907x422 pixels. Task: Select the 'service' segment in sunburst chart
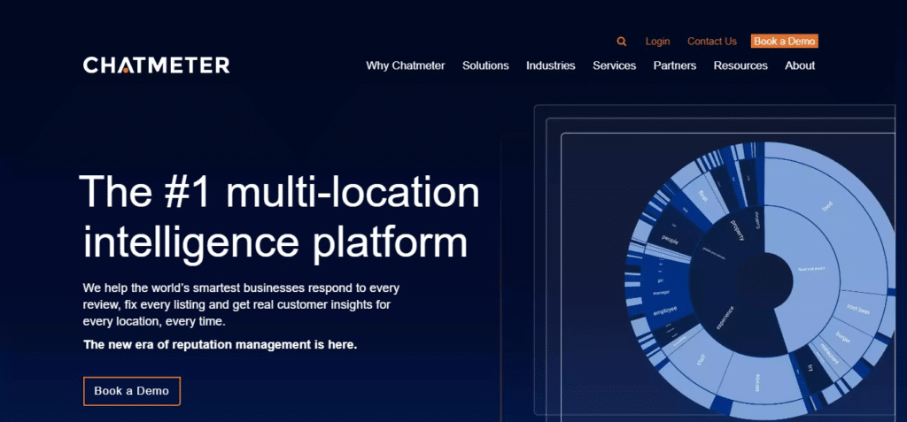[x=759, y=384]
